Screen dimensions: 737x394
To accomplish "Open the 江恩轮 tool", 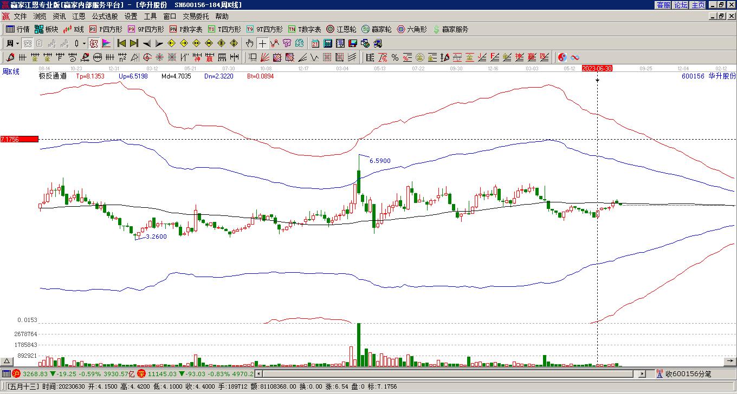I will pyautogui.click(x=341, y=29).
